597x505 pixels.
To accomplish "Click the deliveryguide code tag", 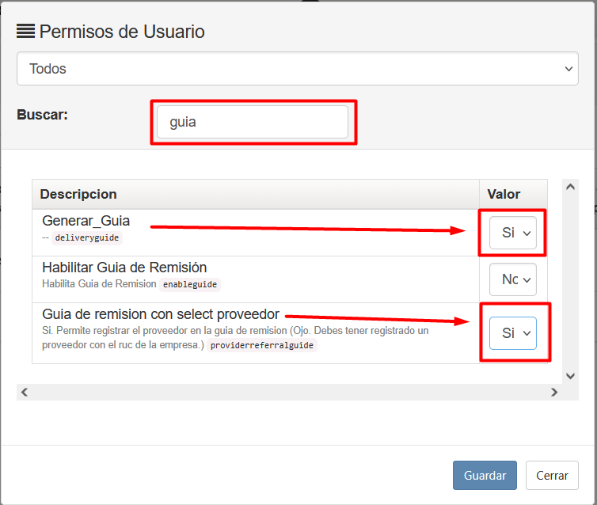I will point(88,237).
